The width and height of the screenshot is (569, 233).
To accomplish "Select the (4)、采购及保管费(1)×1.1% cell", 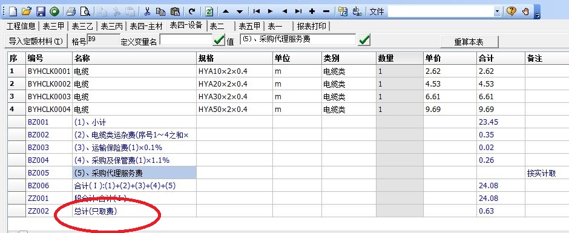I will (134, 160).
